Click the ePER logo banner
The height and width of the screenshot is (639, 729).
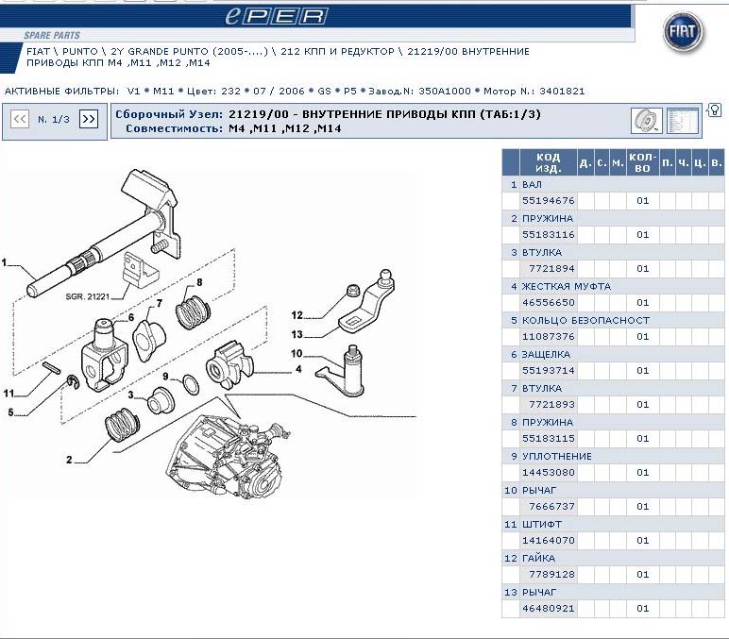point(275,16)
